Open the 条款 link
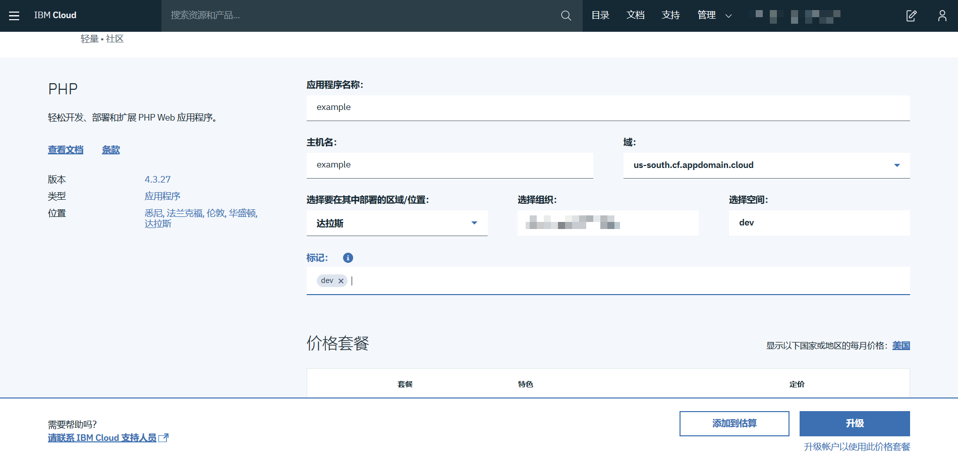This screenshot has height=456, width=958. (x=111, y=150)
